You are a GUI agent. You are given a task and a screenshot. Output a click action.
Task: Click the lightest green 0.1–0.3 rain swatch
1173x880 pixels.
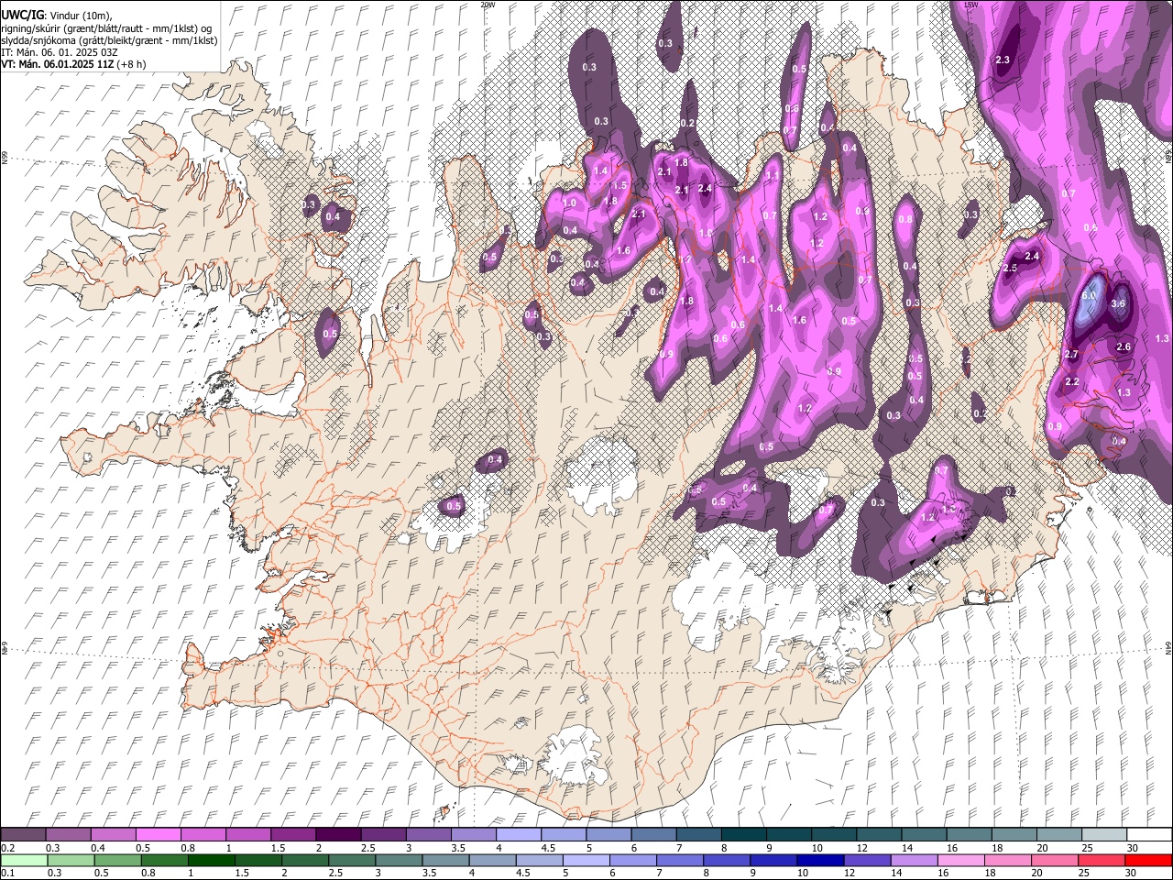pyautogui.click(x=24, y=860)
